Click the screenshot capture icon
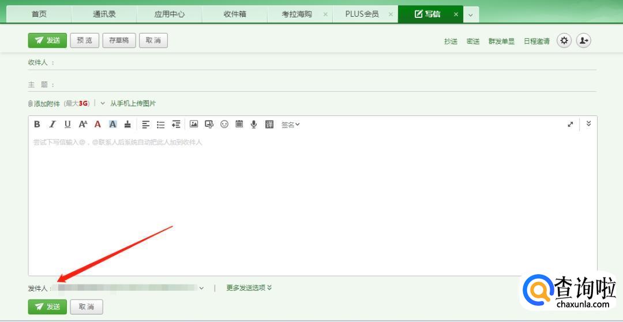The image size is (623, 322). (x=209, y=124)
